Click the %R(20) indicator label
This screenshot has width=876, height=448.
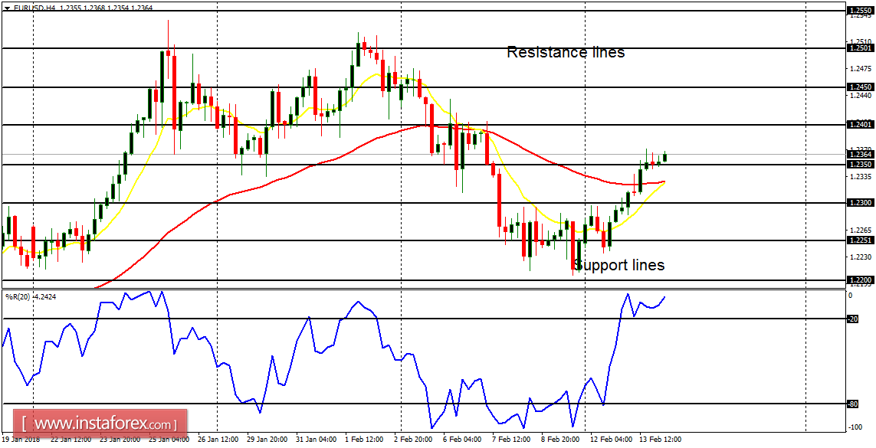coord(18,296)
